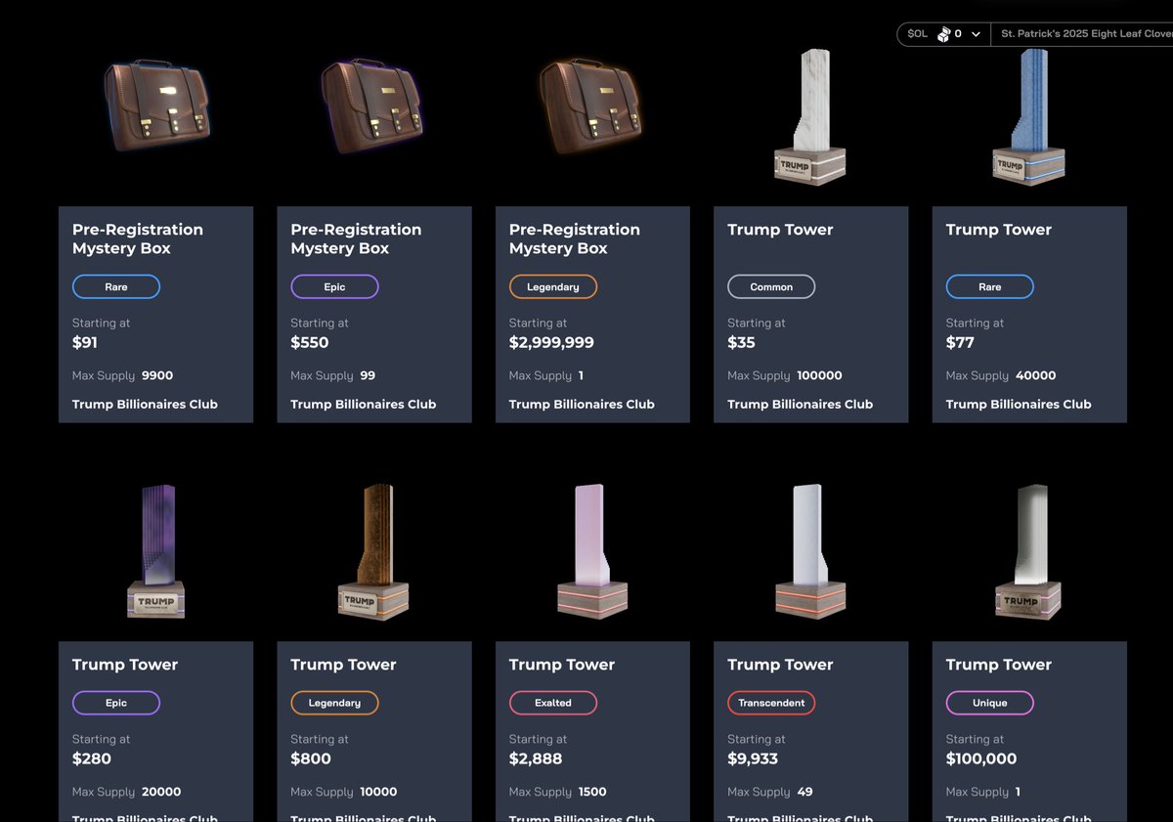Click the $800 starting price

[311, 758]
